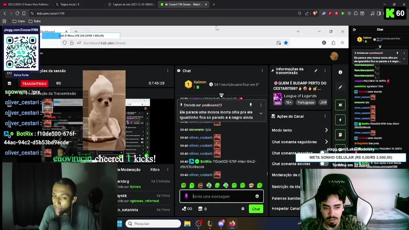This screenshot has height=230, width=409.
Task: Open File Explorer in streamed taskbar
Action: coord(187,224)
